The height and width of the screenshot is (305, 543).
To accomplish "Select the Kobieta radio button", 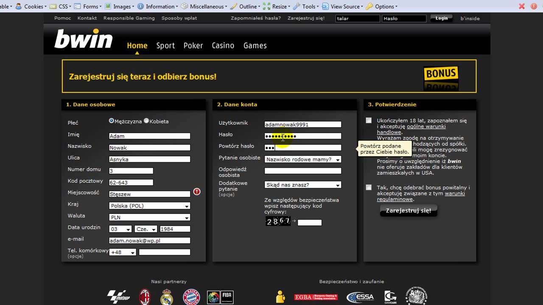I will pyautogui.click(x=146, y=121).
